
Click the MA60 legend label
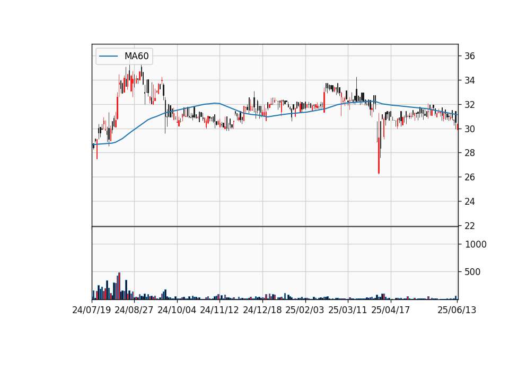pyautogui.click(x=136, y=56)
